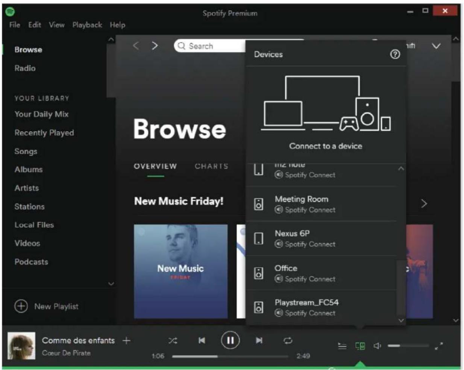464x370 pixels.
Task: Open Podcasts in the sidebar
Action: (31, 262)
